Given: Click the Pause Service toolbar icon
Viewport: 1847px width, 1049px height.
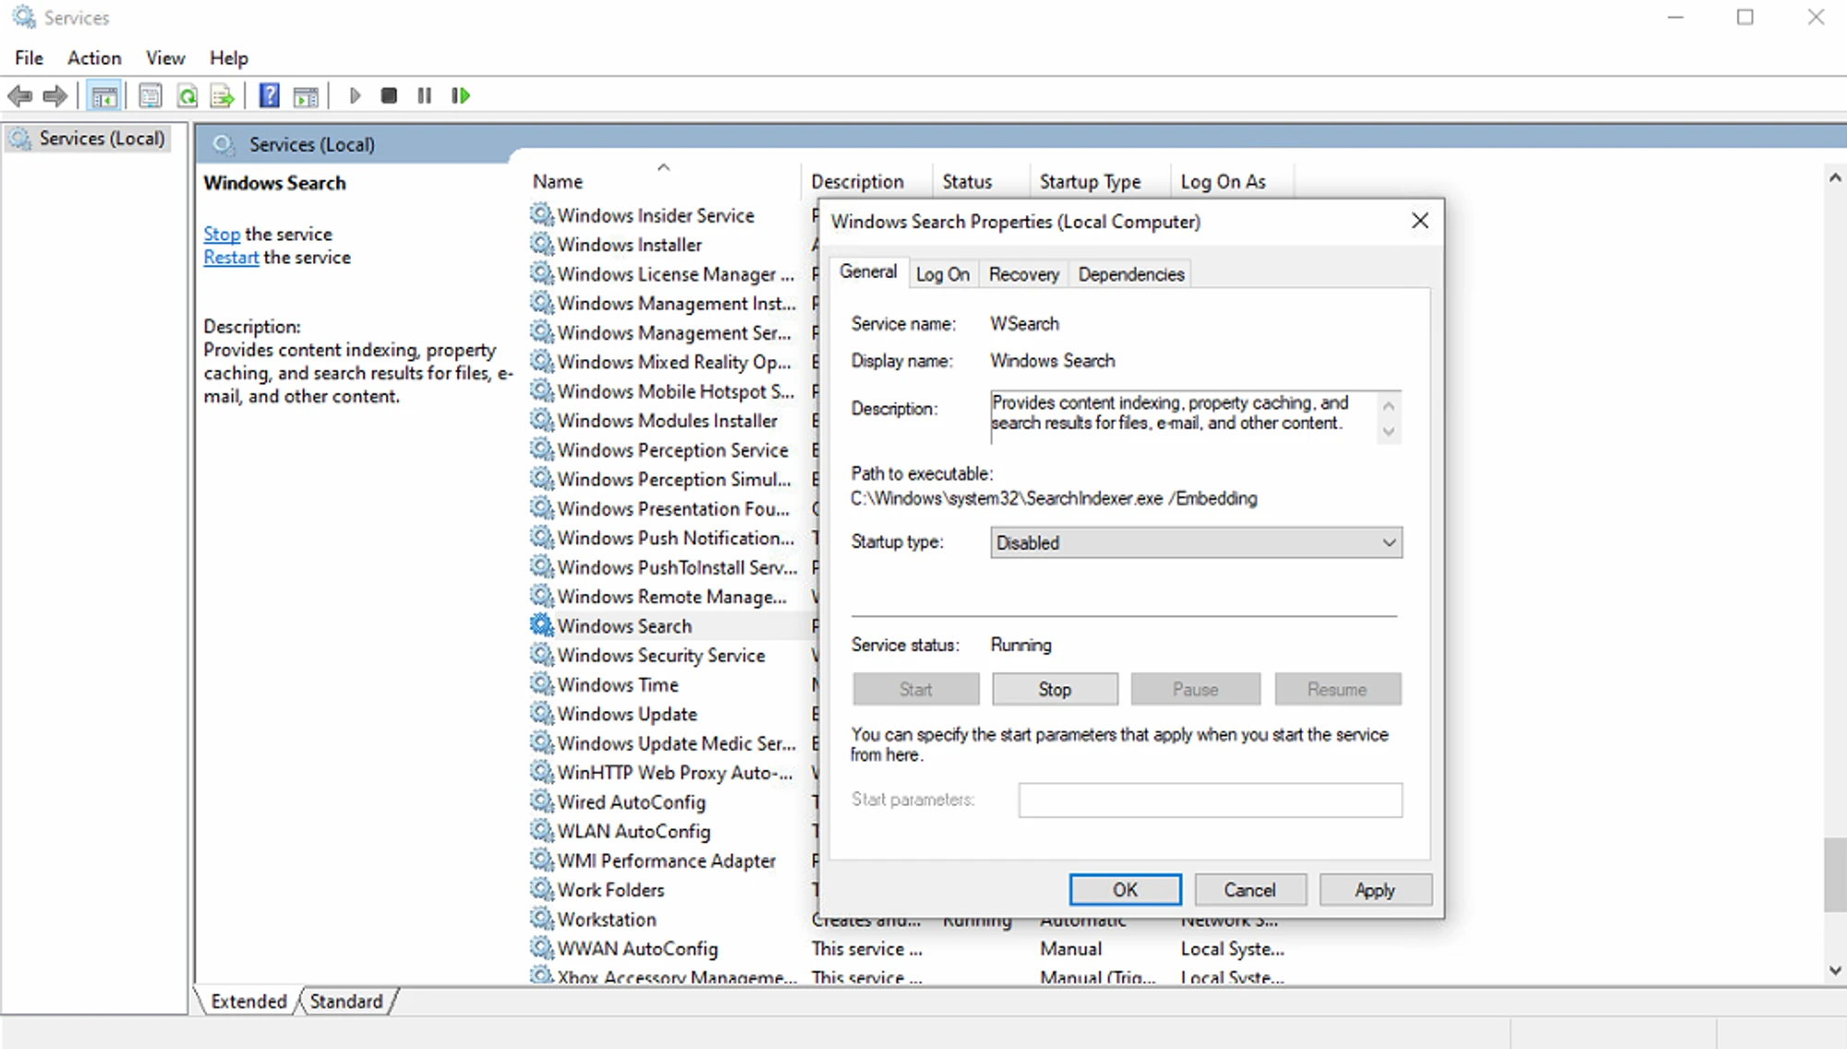Looking at the screenshot, I should point(424,95).
